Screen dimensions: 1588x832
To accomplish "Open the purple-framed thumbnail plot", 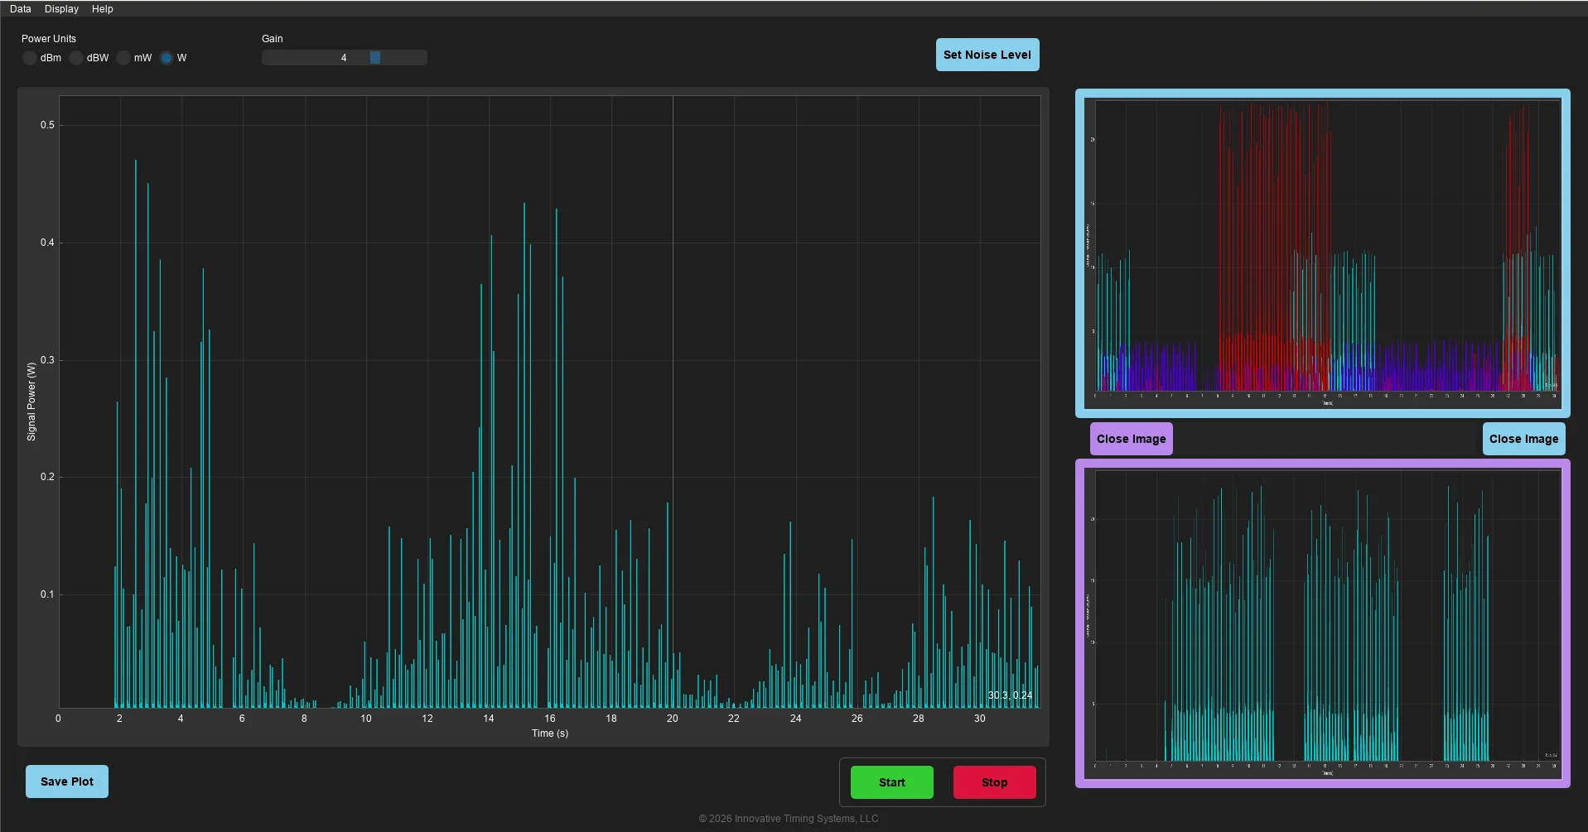I will 1323,623.
